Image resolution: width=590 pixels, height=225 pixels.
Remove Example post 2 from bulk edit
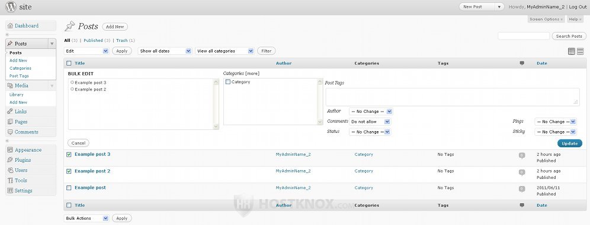tap(72, 89)
